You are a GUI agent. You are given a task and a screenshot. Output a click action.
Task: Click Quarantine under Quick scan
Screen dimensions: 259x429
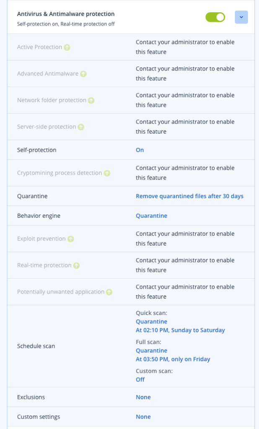[151, 321]
